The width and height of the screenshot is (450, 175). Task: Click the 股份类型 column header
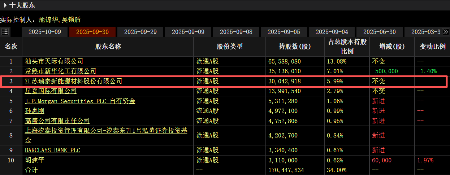coord(230,47)
